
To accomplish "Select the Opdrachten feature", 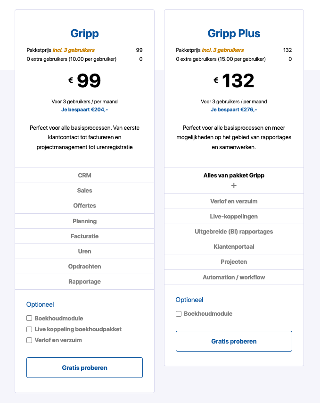I will [x=84, y=266].
